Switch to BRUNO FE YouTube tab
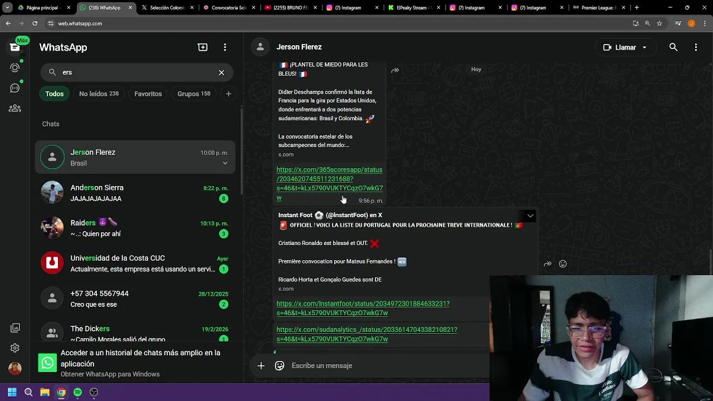 click(291, 8)
